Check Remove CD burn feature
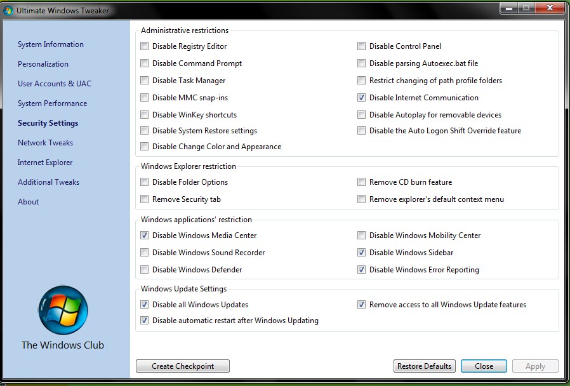 361,182
